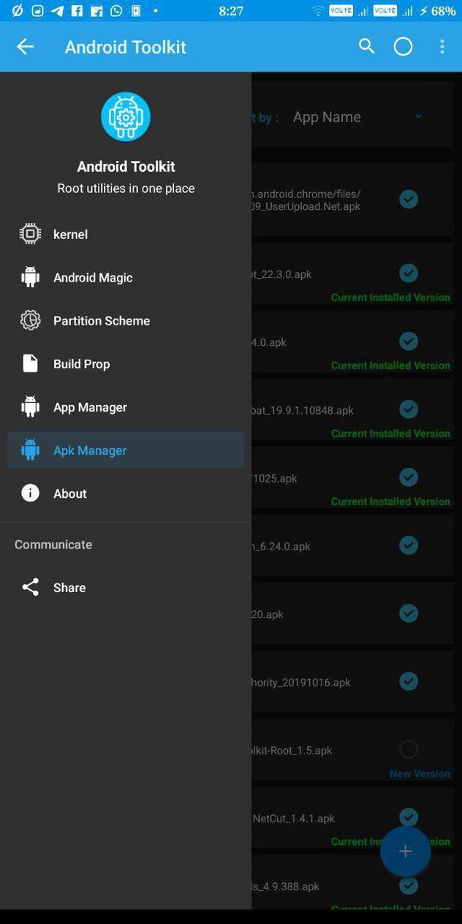Tap the 'Root utilities in one place' subtitle
The image size is (462, 924).
126,188
